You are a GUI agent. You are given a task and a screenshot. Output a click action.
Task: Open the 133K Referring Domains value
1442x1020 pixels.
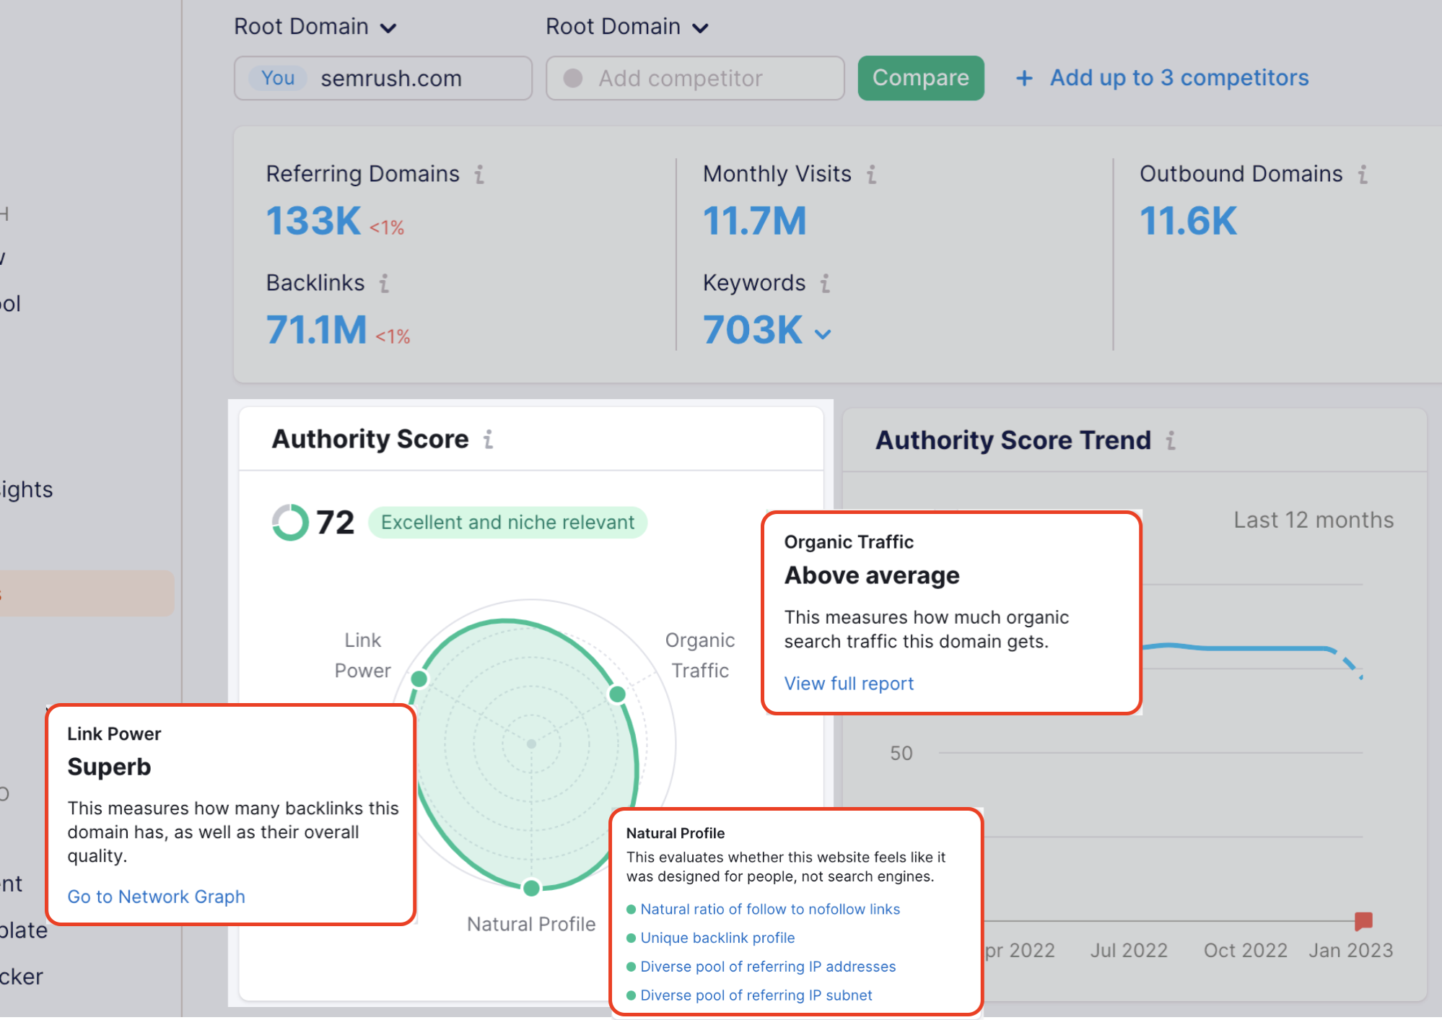[x=313, y=220]
